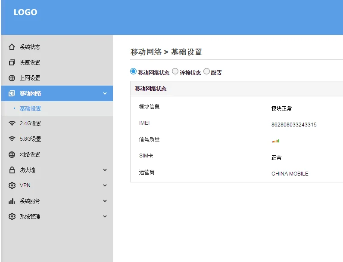Expand the 系统管理 menu chevron

pos(105,216)
